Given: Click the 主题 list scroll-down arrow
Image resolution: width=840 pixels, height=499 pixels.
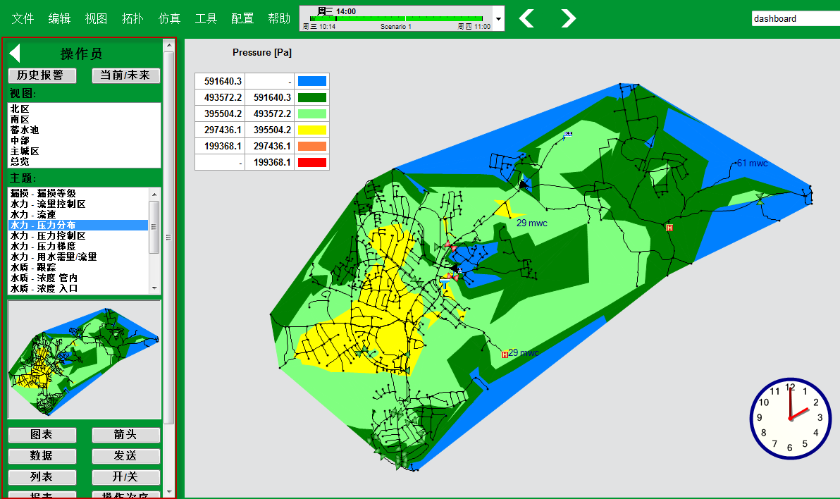Looking at the screenshot, I should pos(154,288).
